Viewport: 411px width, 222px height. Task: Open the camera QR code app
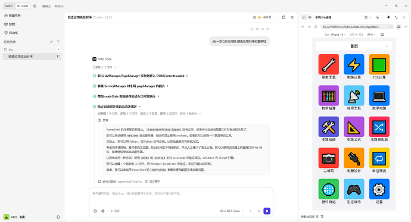(328, 158)
